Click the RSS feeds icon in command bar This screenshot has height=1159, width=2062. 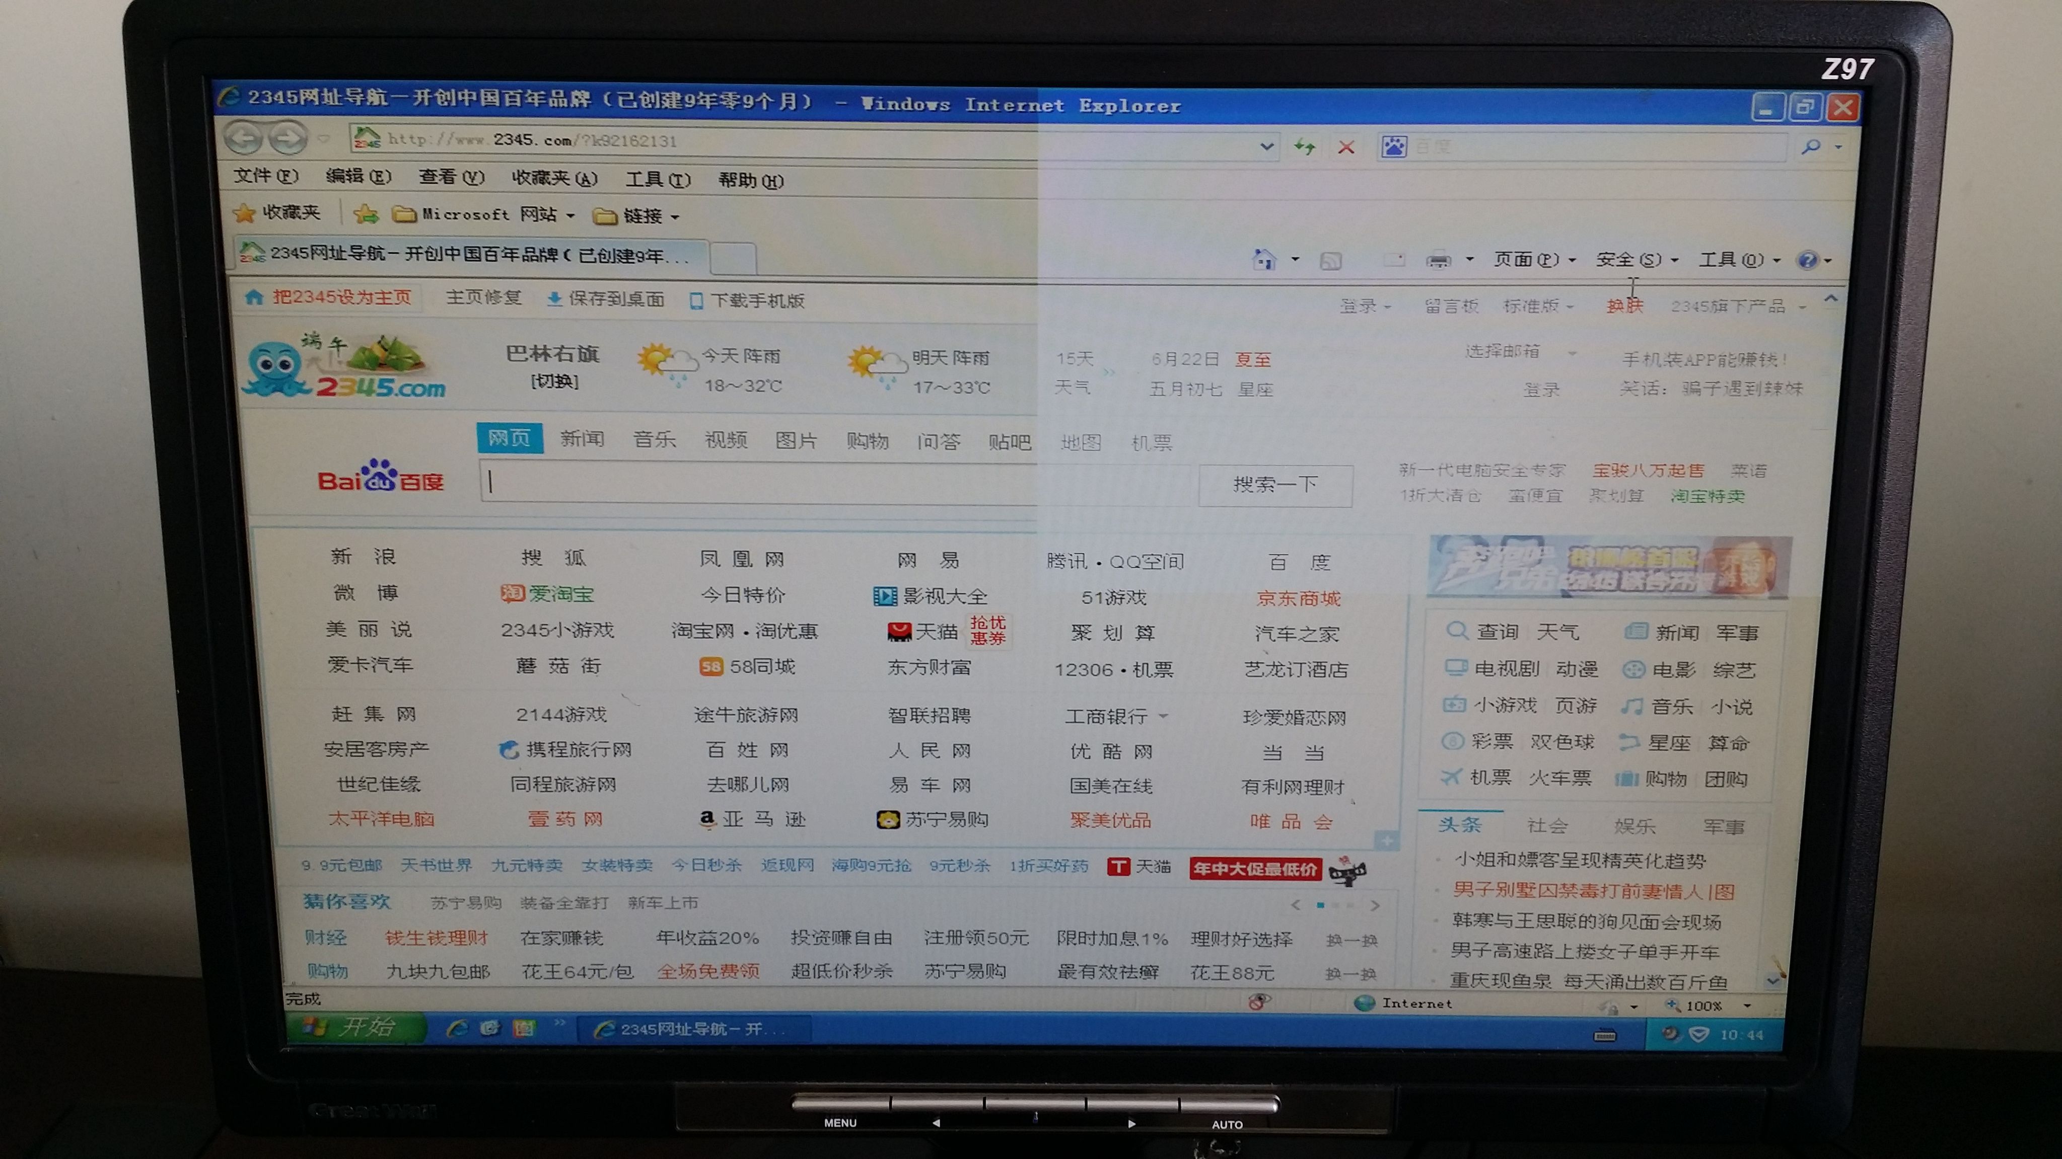pyautogui.click(x=1330, y=260)
